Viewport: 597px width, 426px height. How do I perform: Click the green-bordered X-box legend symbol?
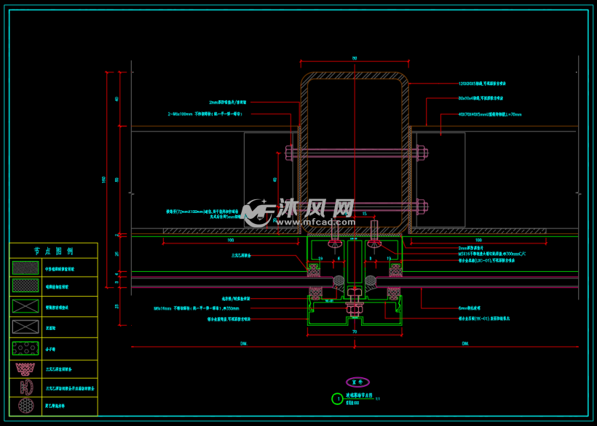click(x=25, y=306)
